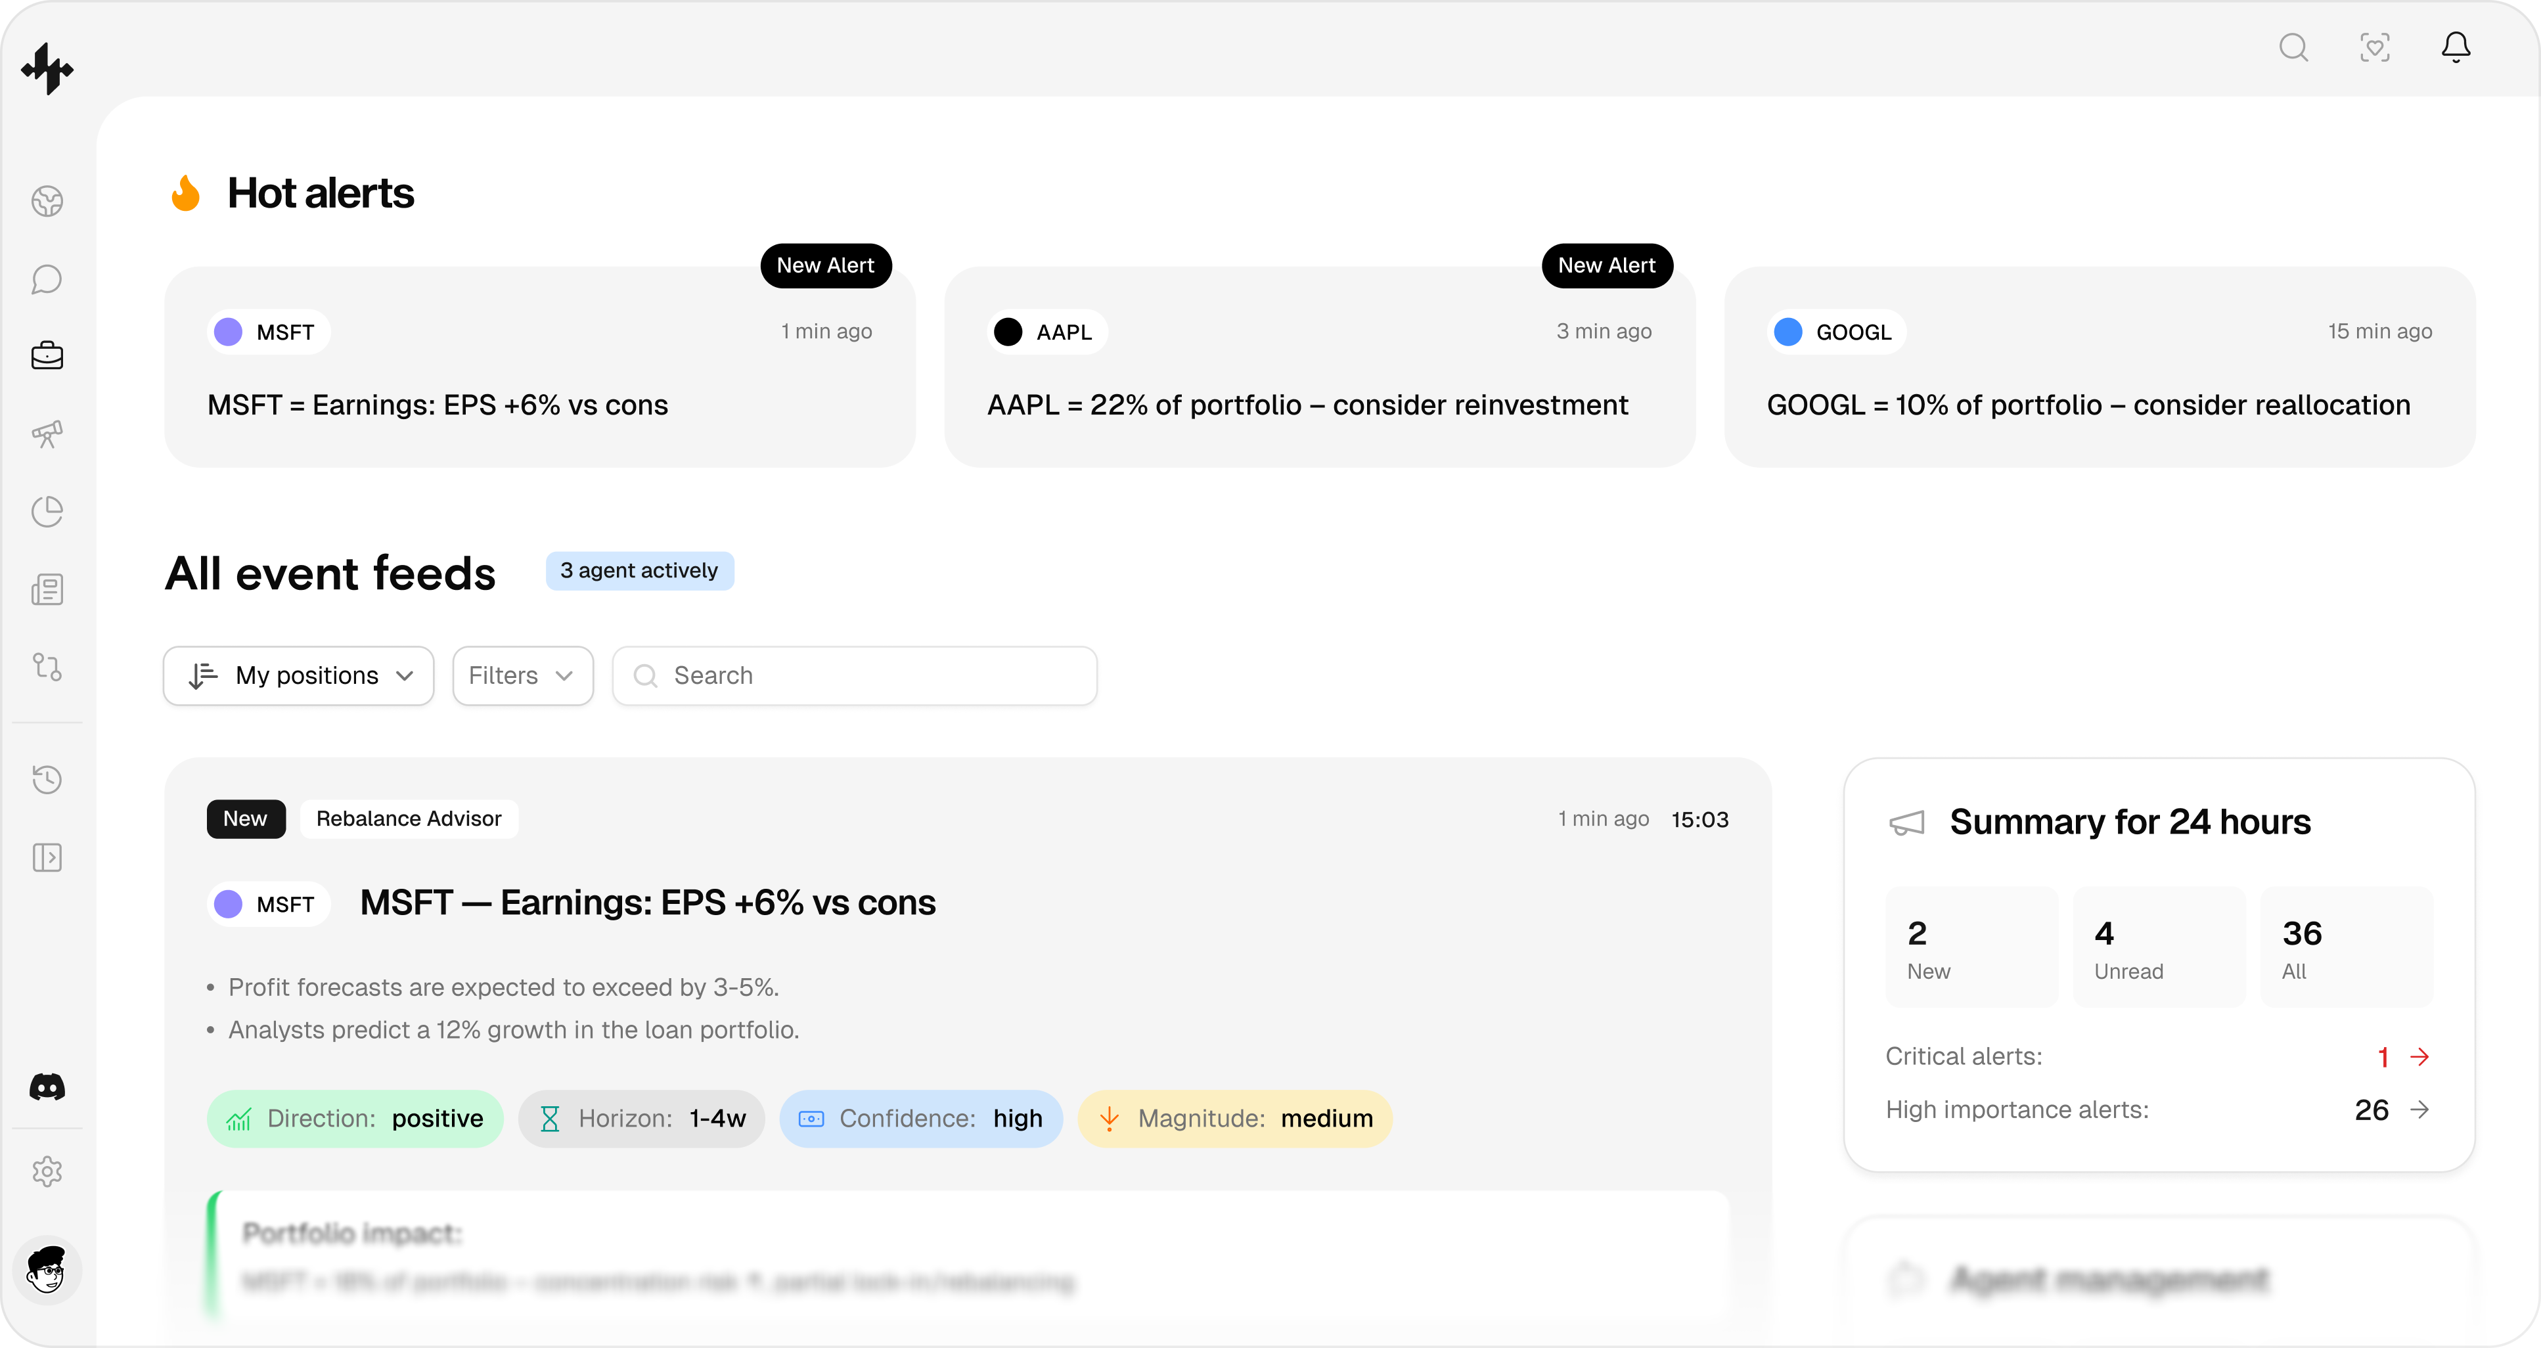Open the Filters dropdown
2541x1348 pixels.
tap(522, 675)
